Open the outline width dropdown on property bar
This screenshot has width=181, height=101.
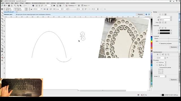[x=62, y=9]
